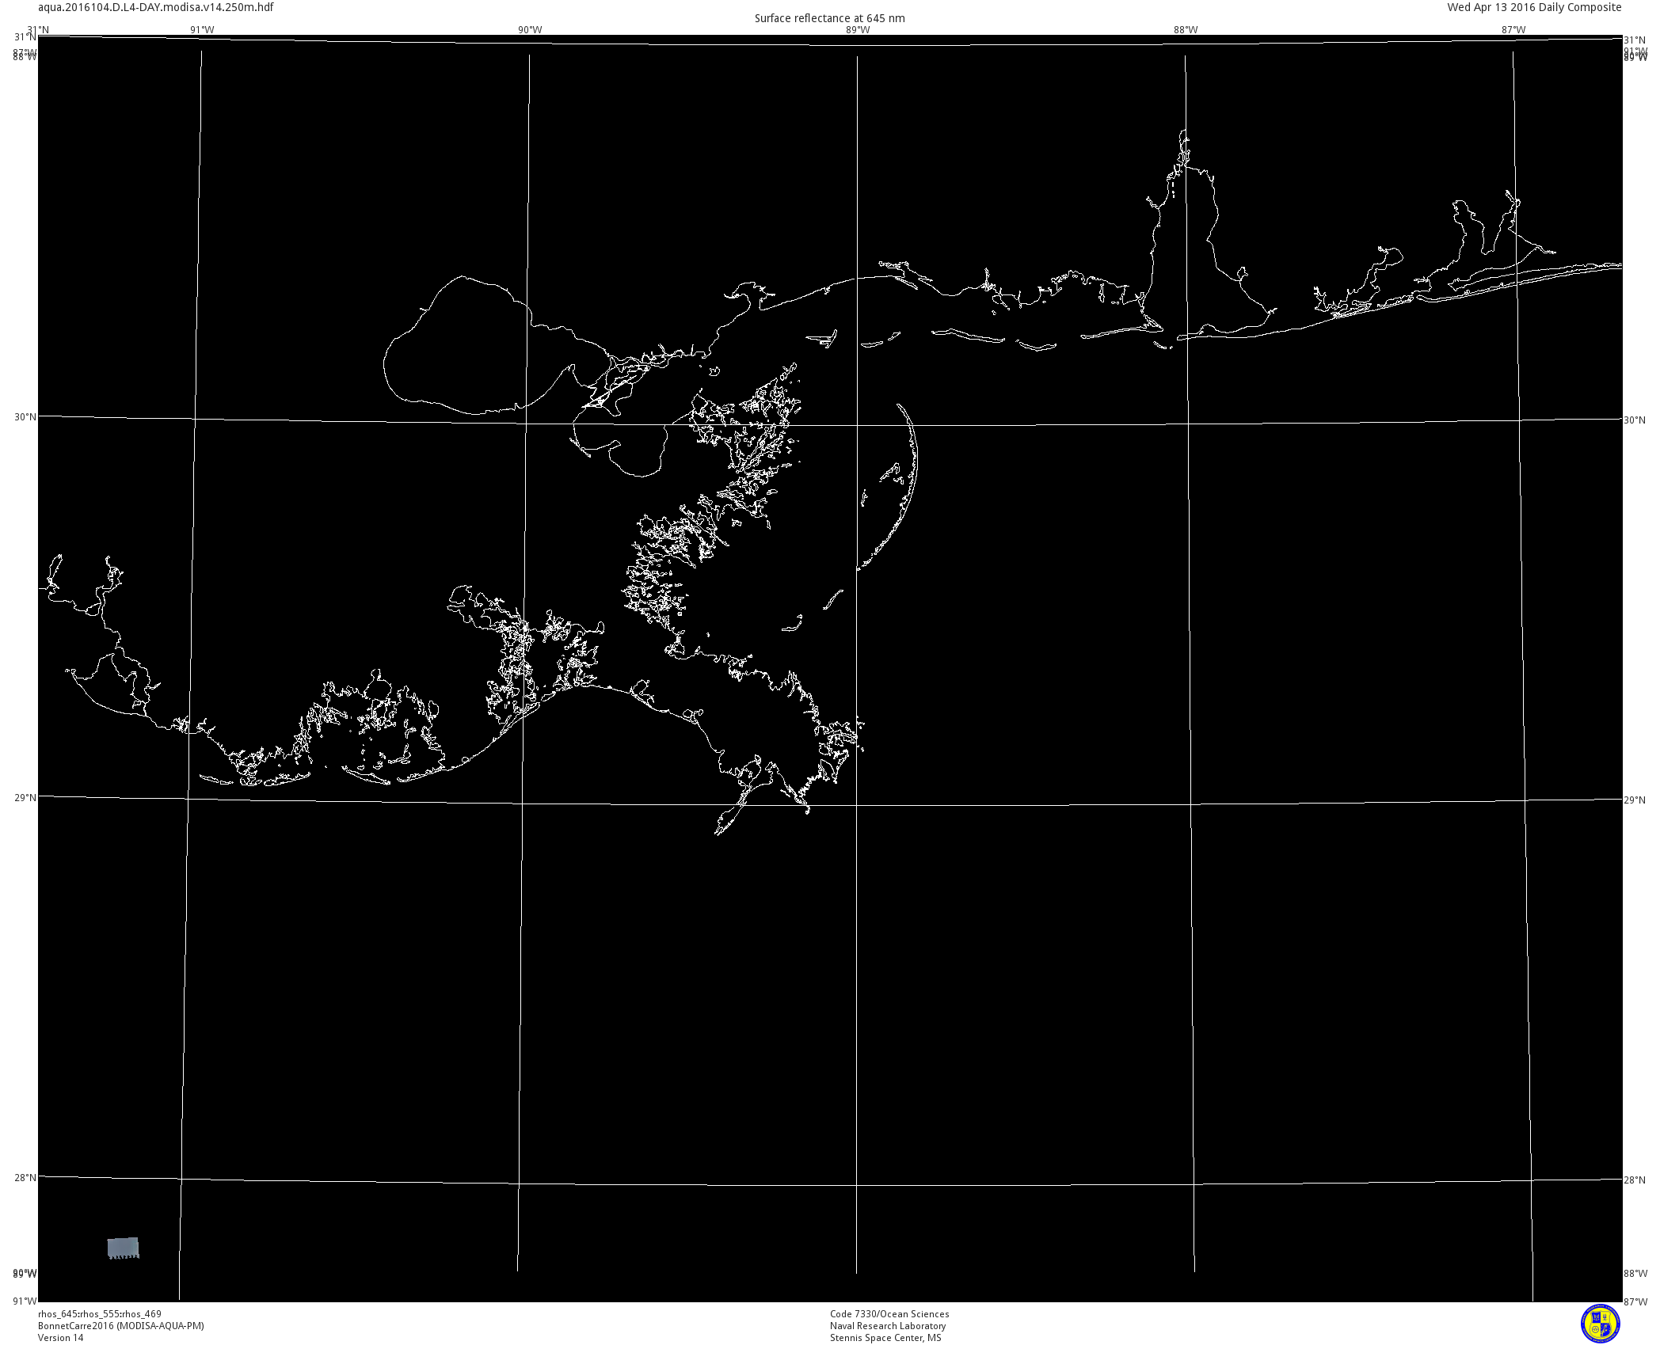Click the 30°N latitude label on left
Screen dimensions: 1660x1345
tap(25, 417)
